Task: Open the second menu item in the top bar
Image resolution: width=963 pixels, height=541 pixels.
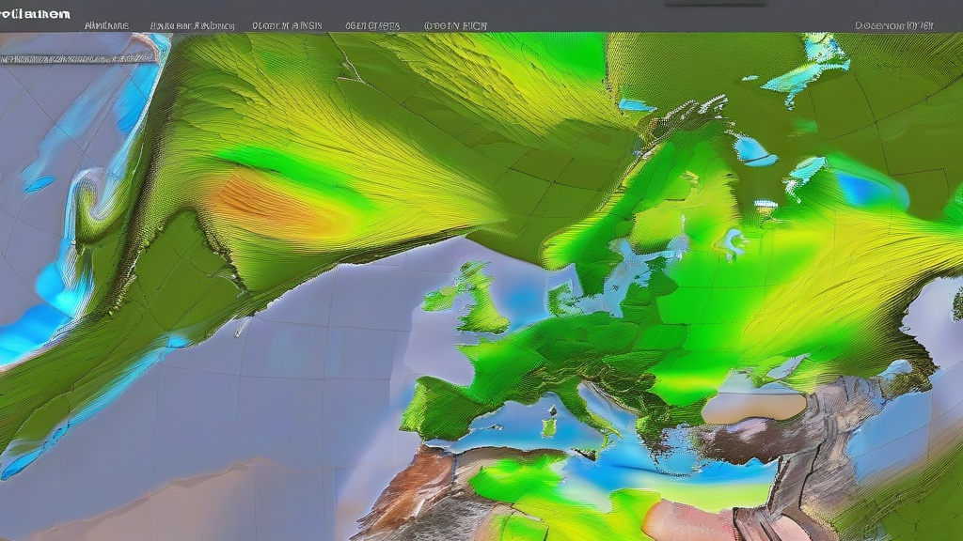Action: [x=191, y=25]
